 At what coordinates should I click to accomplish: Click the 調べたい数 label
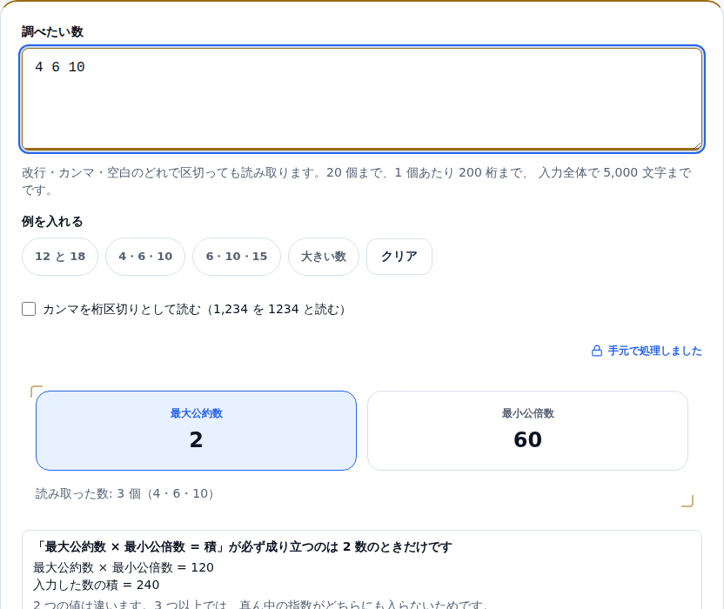coord(52,31)
